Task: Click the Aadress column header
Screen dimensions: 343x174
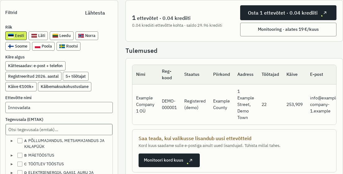Action: (x=245, y=74)
